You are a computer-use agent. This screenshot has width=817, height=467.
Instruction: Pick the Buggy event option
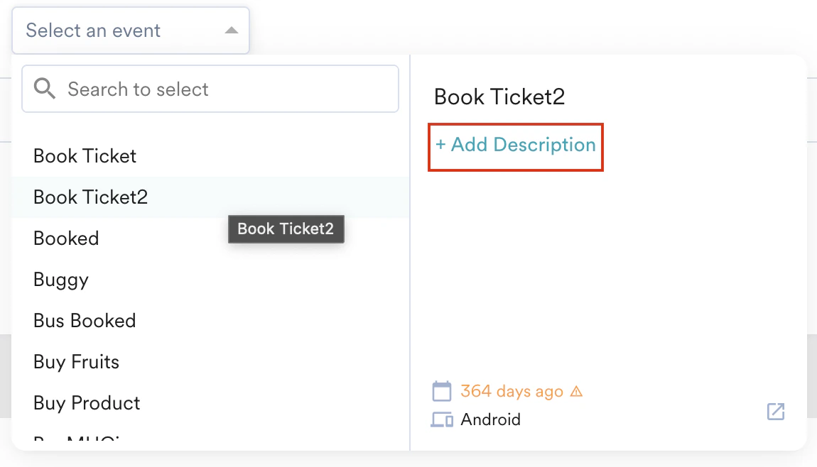pyautogui.click(x=61, y=280)
